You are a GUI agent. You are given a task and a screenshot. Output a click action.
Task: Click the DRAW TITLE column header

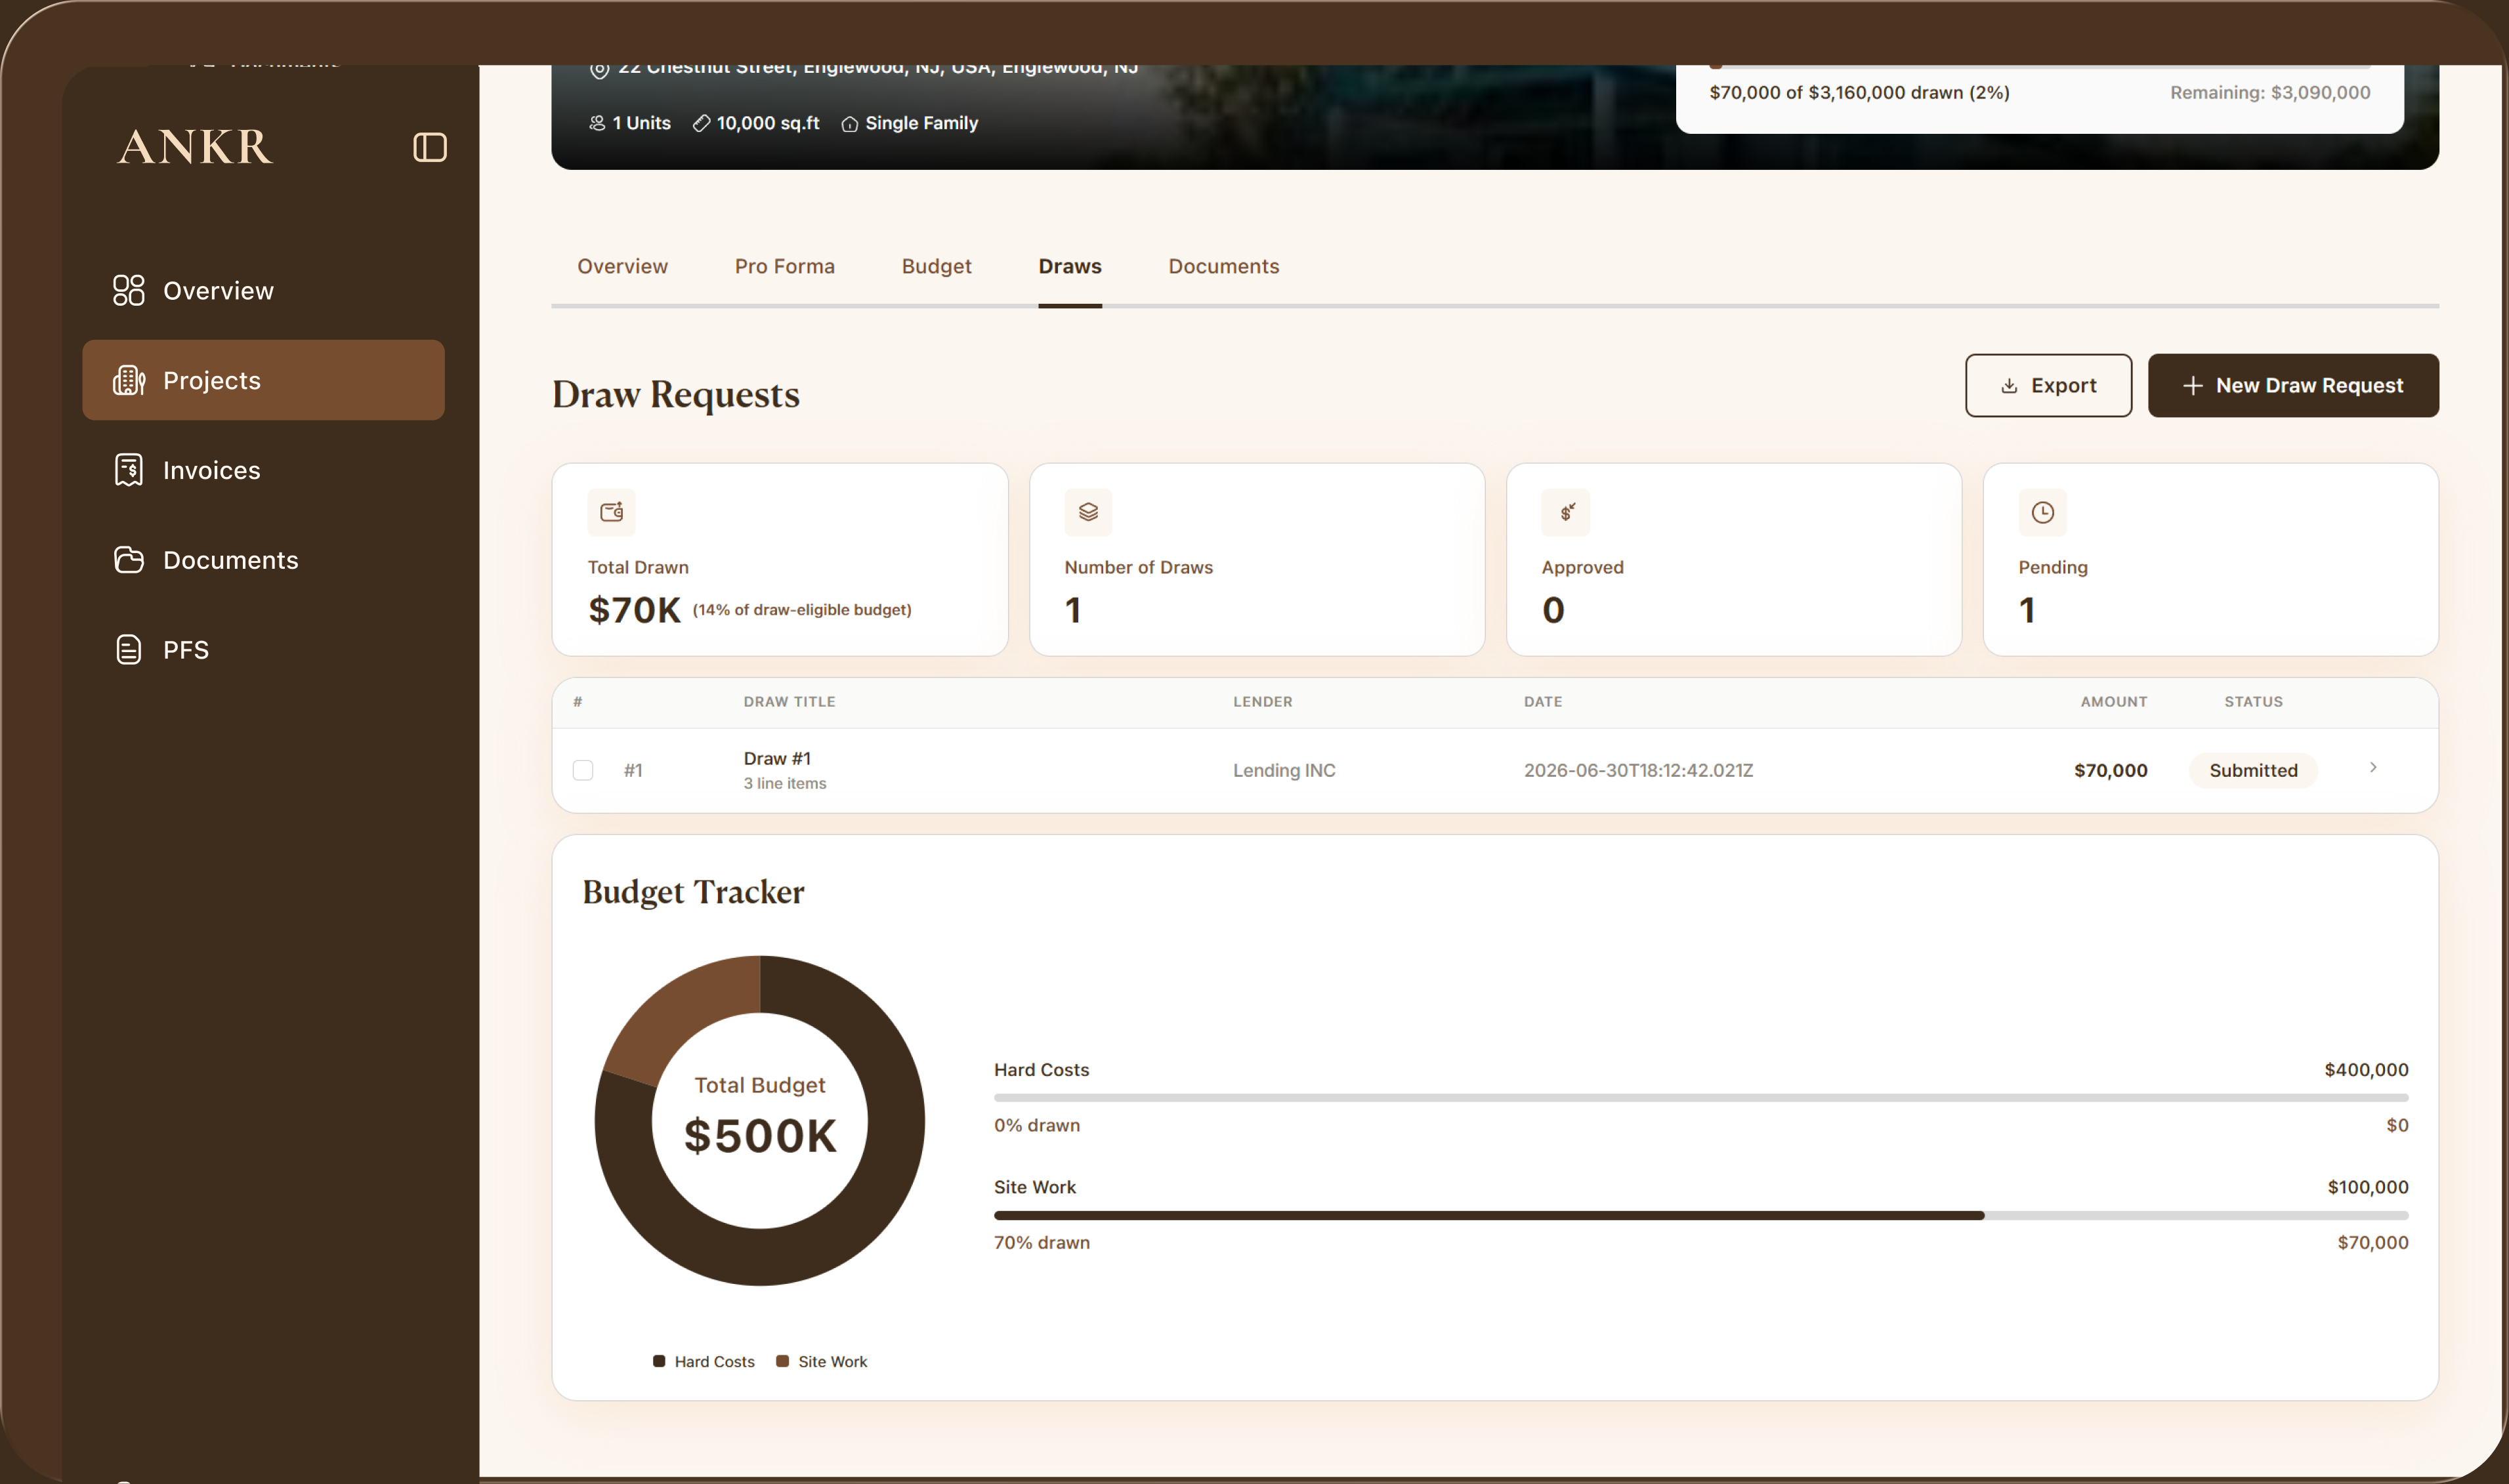pyautogui.click(x=790, y=702)
